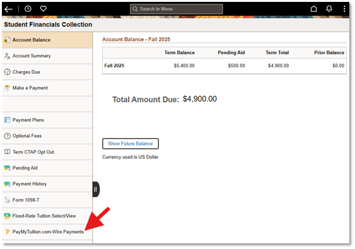Open favorites with the heart icon

point(44,9)
